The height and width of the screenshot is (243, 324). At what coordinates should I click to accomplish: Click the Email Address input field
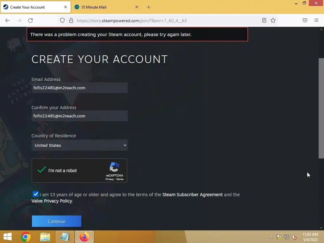click(79, 88)
